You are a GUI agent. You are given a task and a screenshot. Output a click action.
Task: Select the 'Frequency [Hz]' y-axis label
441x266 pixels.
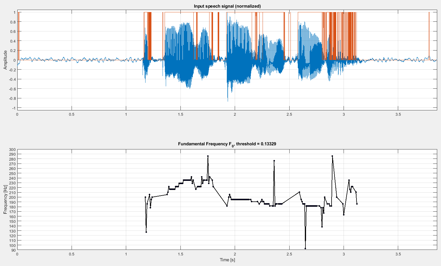tap(5, 199)
